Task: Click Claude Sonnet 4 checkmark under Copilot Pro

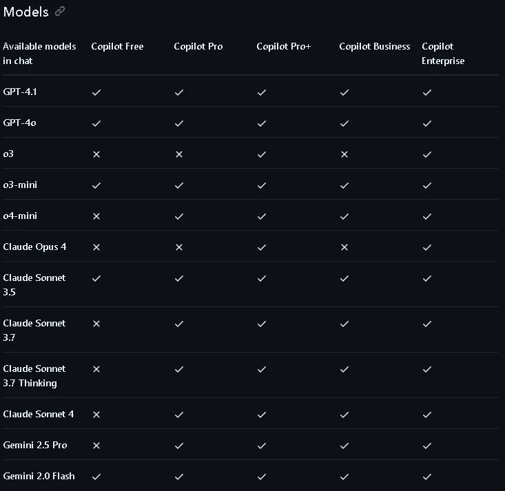Action: [x=179, y=415]
